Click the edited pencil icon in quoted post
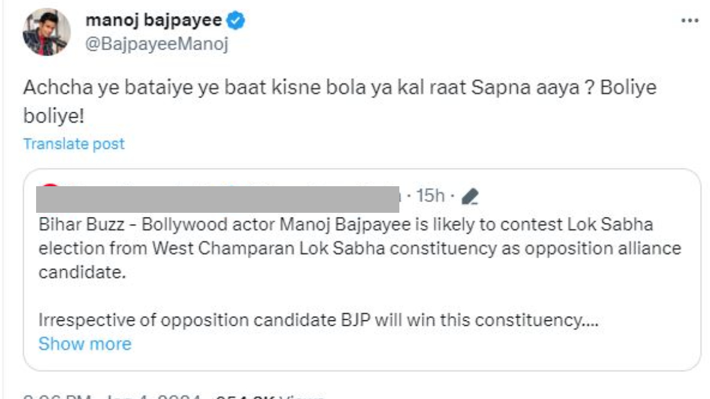 click(x=469, y=196)
